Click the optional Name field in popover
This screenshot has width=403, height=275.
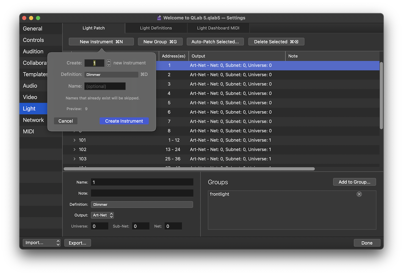point(105,86)
